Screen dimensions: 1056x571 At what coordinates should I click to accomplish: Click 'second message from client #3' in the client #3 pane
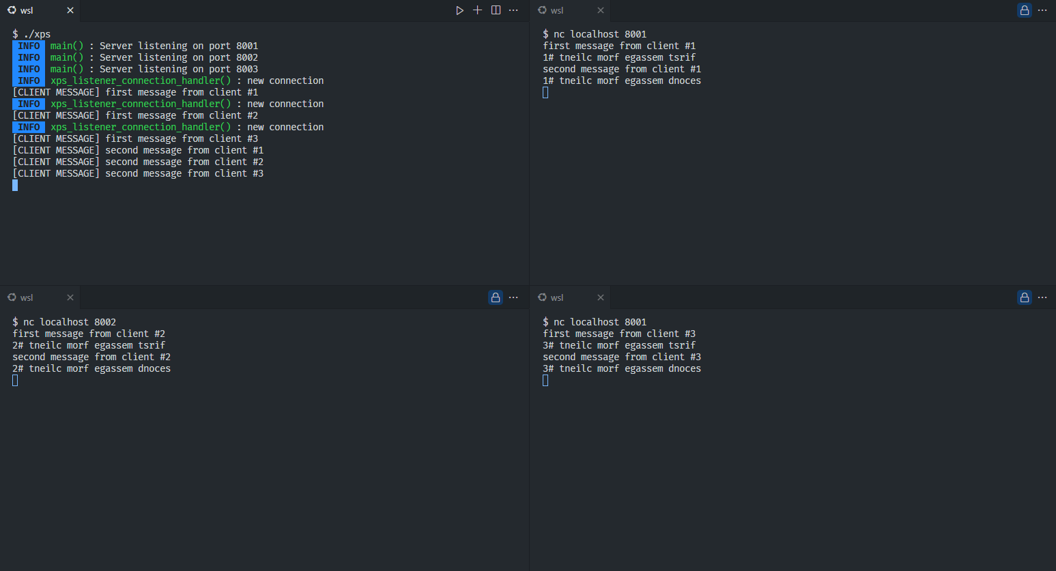(622, 357)
